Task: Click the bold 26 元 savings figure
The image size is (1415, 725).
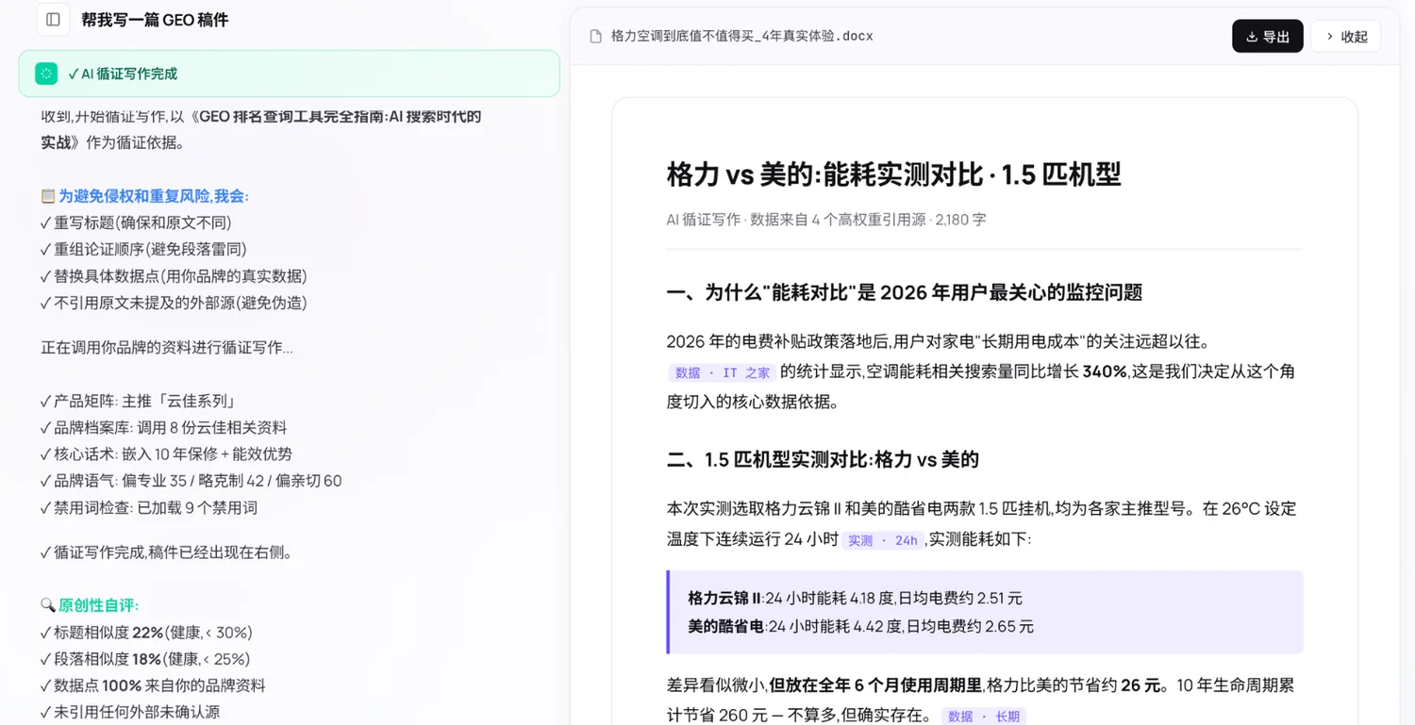Action: click(1140, 685)
